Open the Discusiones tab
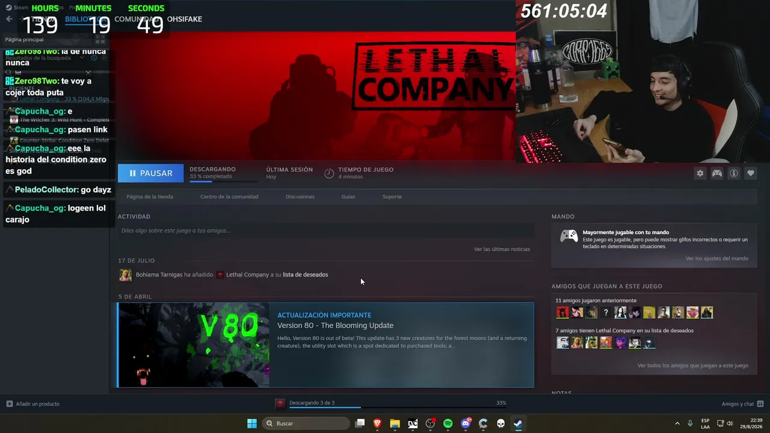The width and height of the screenshot is (770, 433). click(300, 197)
